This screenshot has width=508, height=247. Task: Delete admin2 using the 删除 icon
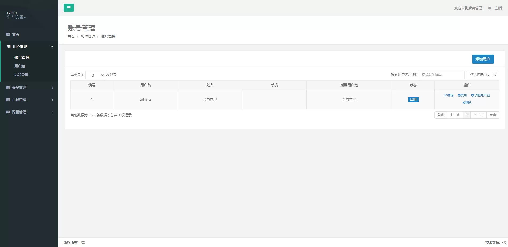coord(464,102)
